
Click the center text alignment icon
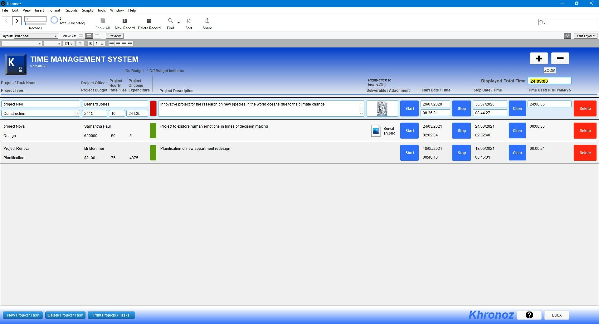pyautogui.click(x=118, y=44)
